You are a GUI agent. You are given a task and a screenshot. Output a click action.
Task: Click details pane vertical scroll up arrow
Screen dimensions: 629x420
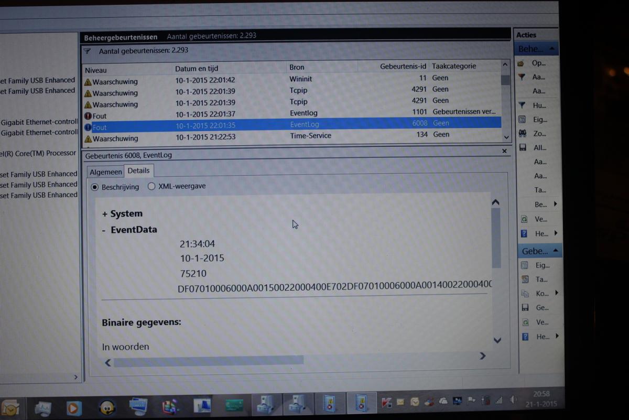click(496, 202)
